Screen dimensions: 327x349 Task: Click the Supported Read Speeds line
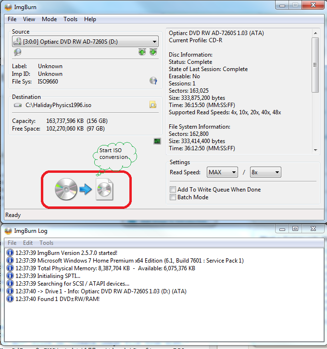pyautogui.click(x=225, y=112)
